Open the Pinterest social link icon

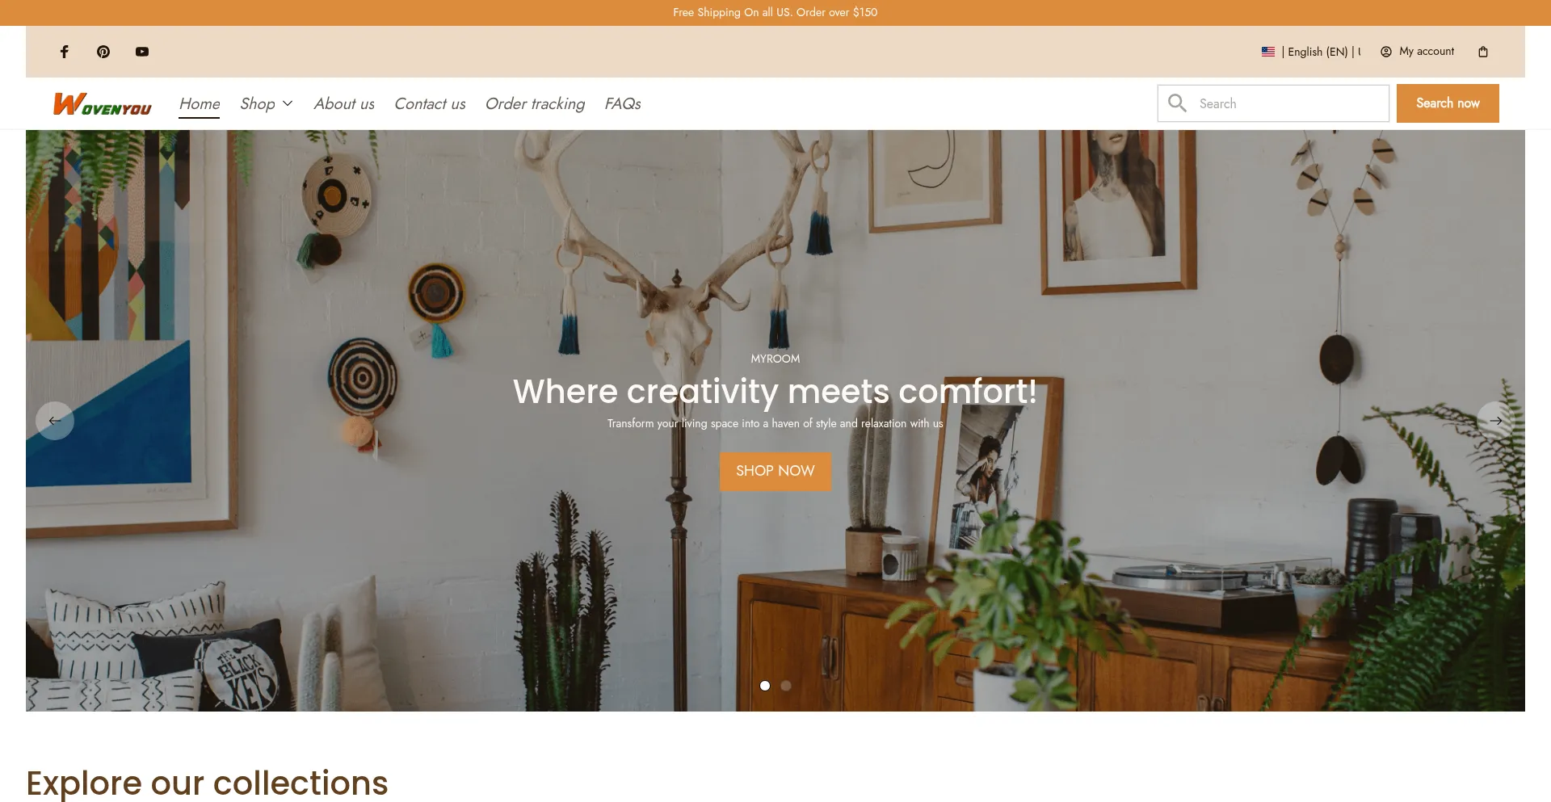click(x=103, y=52)
